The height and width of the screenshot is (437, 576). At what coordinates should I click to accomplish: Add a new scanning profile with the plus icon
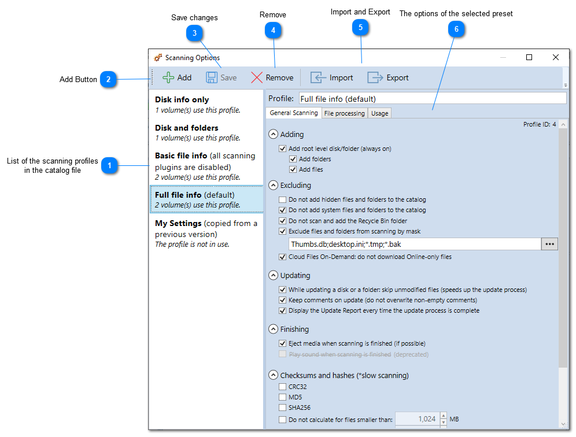[168, 77]
